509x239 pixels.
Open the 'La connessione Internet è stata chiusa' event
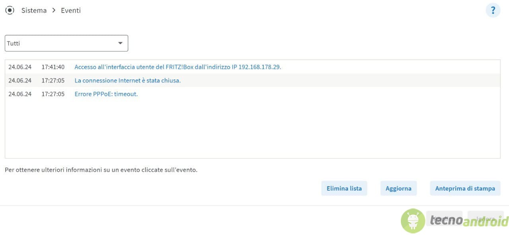(128, 80)
